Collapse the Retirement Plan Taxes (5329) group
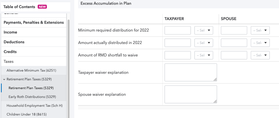279x118 pixels. (4, 79)
